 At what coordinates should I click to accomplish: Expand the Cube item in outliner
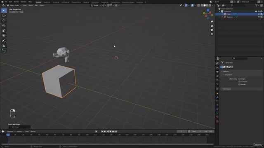pyautogui.click(x=222, y=14)
